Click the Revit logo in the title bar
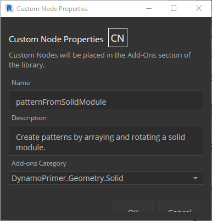The image size is (212, 221). (x=9, y=8)
